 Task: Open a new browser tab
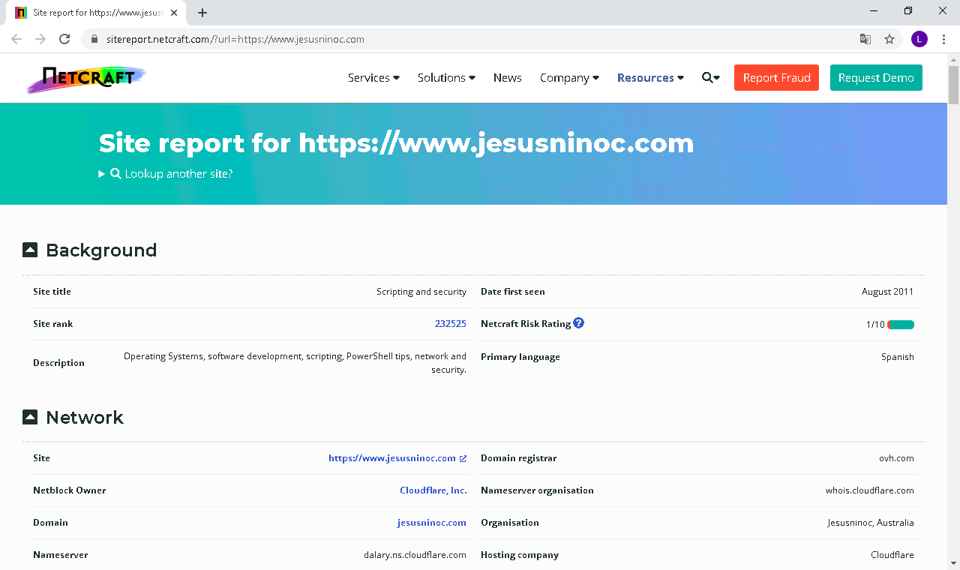tap(202, 13)
